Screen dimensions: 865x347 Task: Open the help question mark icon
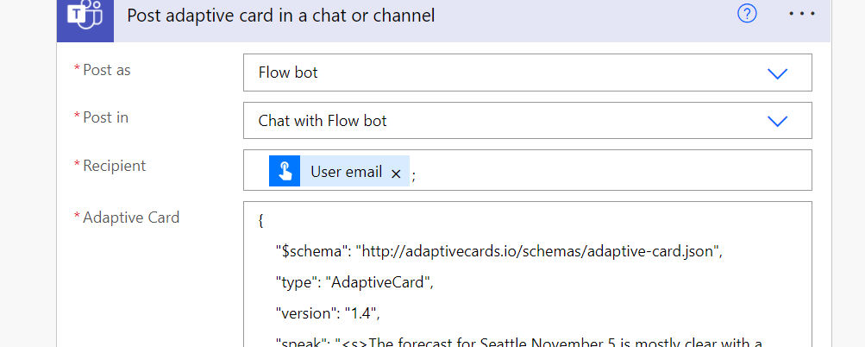[747, 15]
